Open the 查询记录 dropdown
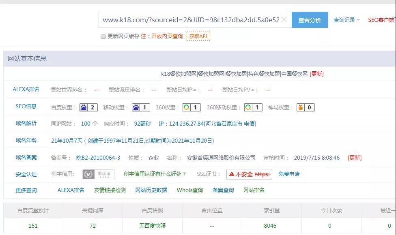 [344, 19]
